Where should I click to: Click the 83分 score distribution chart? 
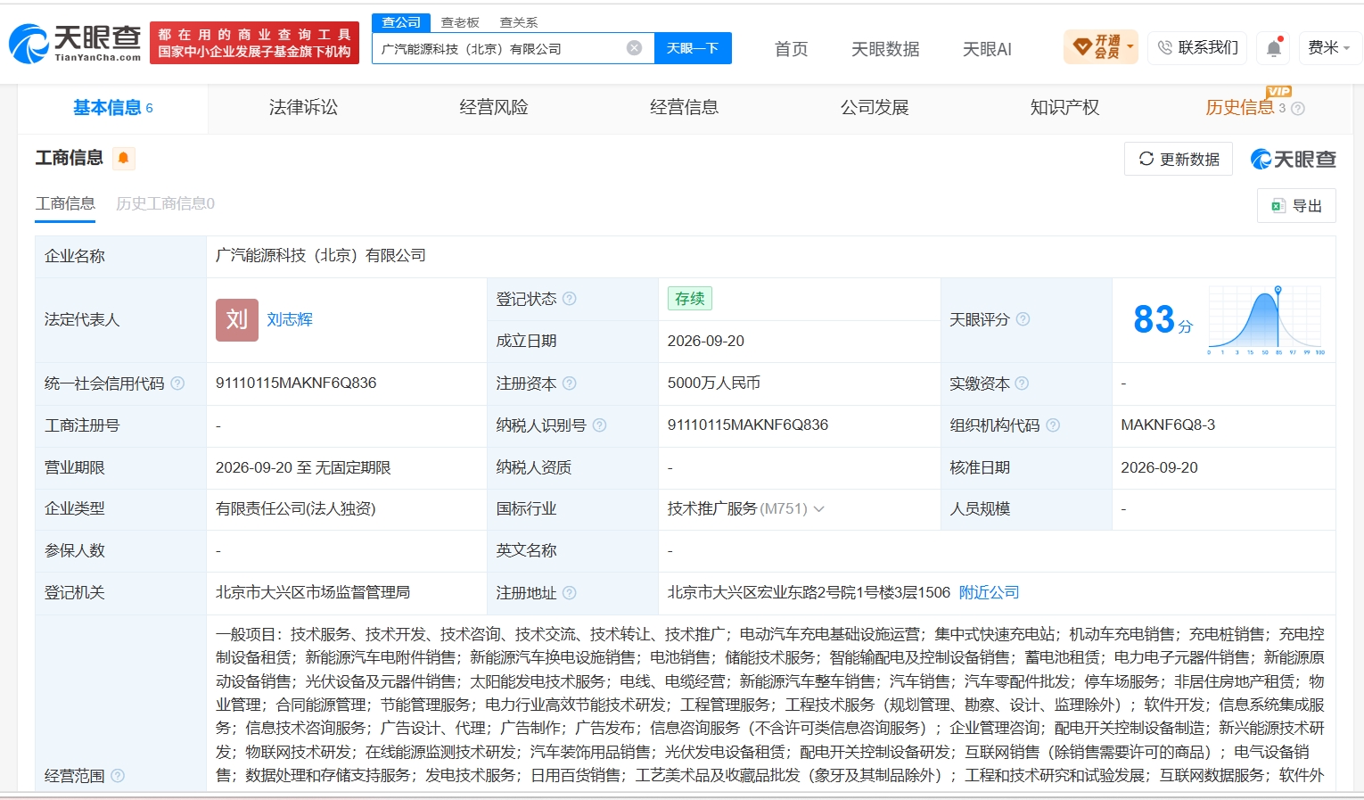(1266, 319)
